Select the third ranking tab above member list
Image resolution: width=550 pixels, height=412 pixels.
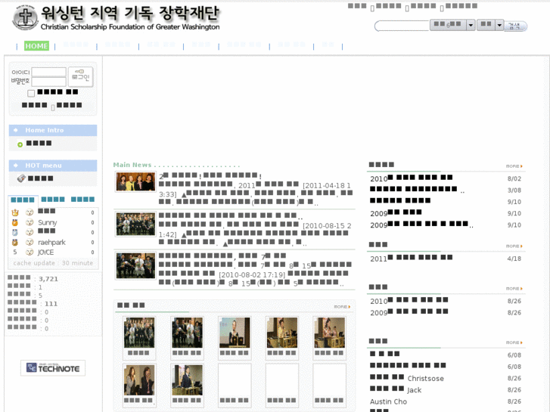tap(82, 200)
